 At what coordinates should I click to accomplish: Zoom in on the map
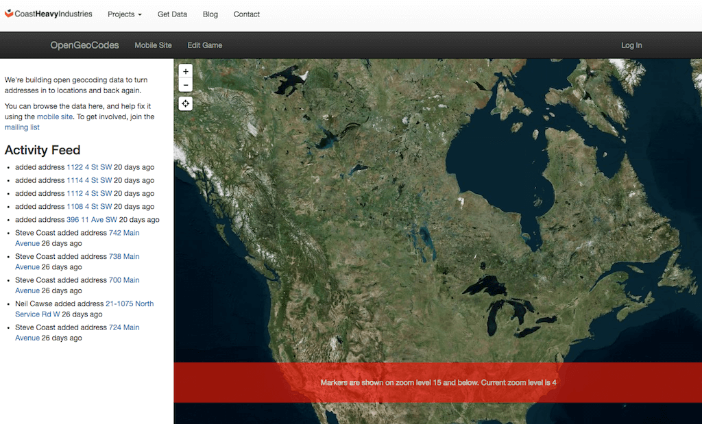click(185, 71)
